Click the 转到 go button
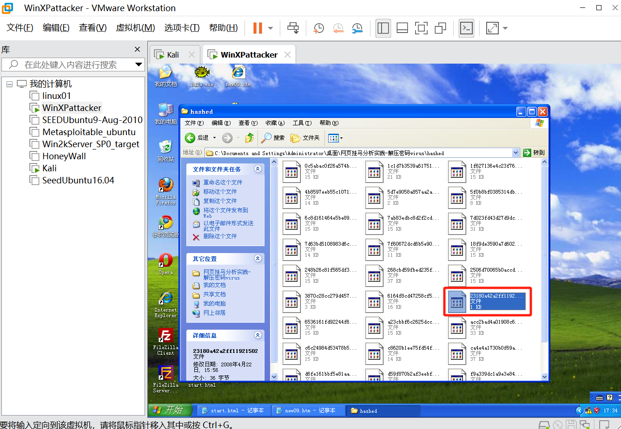Image resolution: width=621 pixels, height=429 pixels. pos(534,153)
